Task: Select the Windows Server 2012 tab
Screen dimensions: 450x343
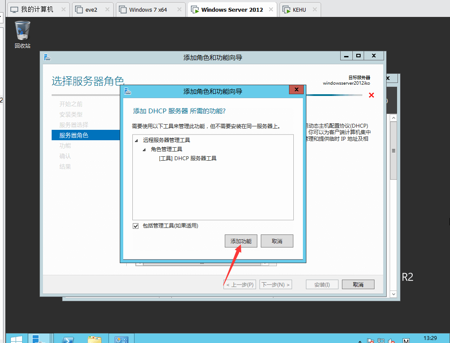Action: pyautogui.click(x=232, y=10)
